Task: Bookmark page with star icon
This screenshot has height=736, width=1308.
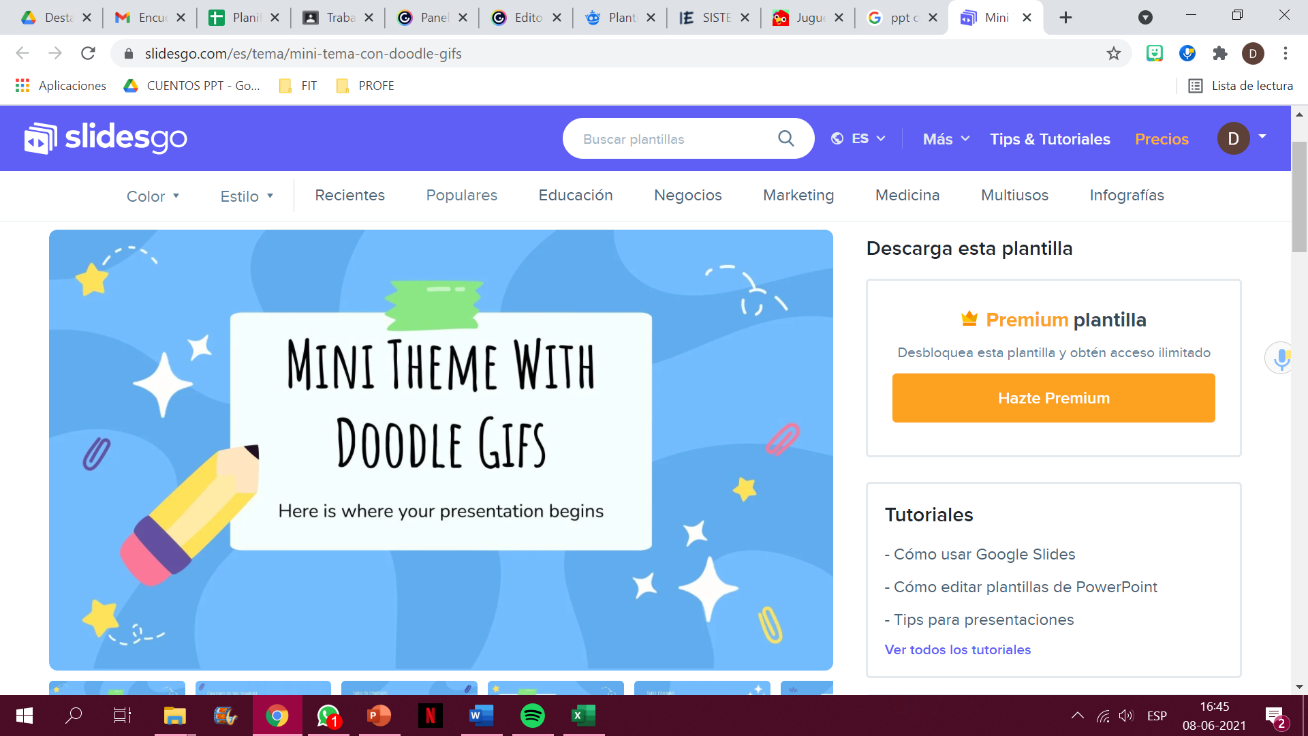Action: (1113, 53)
